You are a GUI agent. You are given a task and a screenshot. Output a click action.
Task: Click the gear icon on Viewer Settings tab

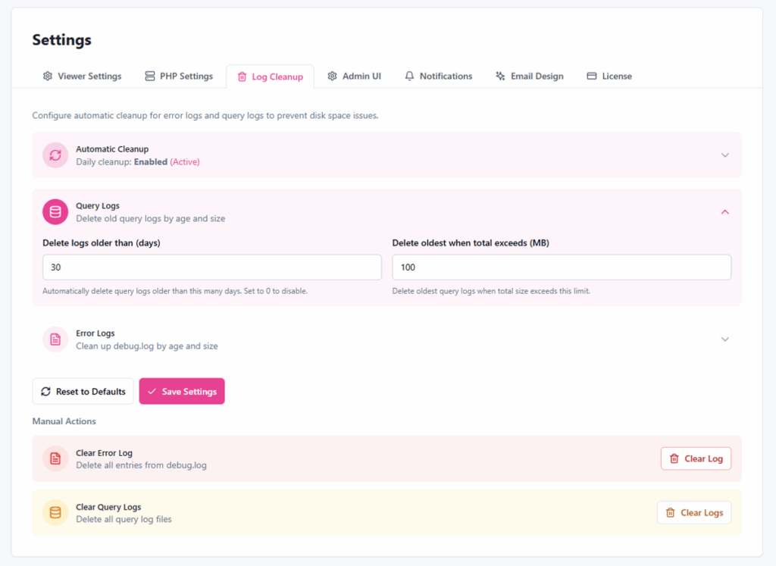pyautogui.click(x=48, y=77)
